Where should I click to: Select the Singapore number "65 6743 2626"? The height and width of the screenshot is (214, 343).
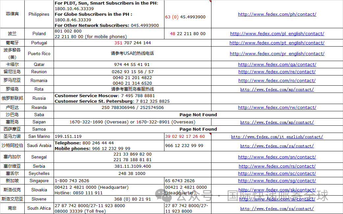pyautogui.click(x=180, y=181)
